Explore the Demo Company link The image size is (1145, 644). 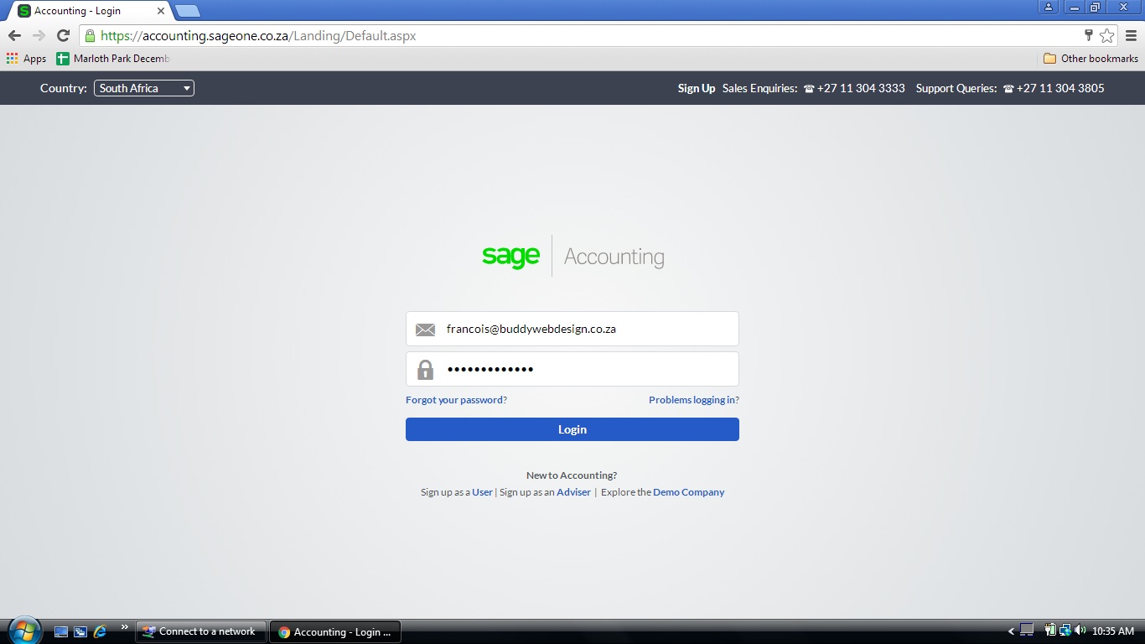point(688,492)
